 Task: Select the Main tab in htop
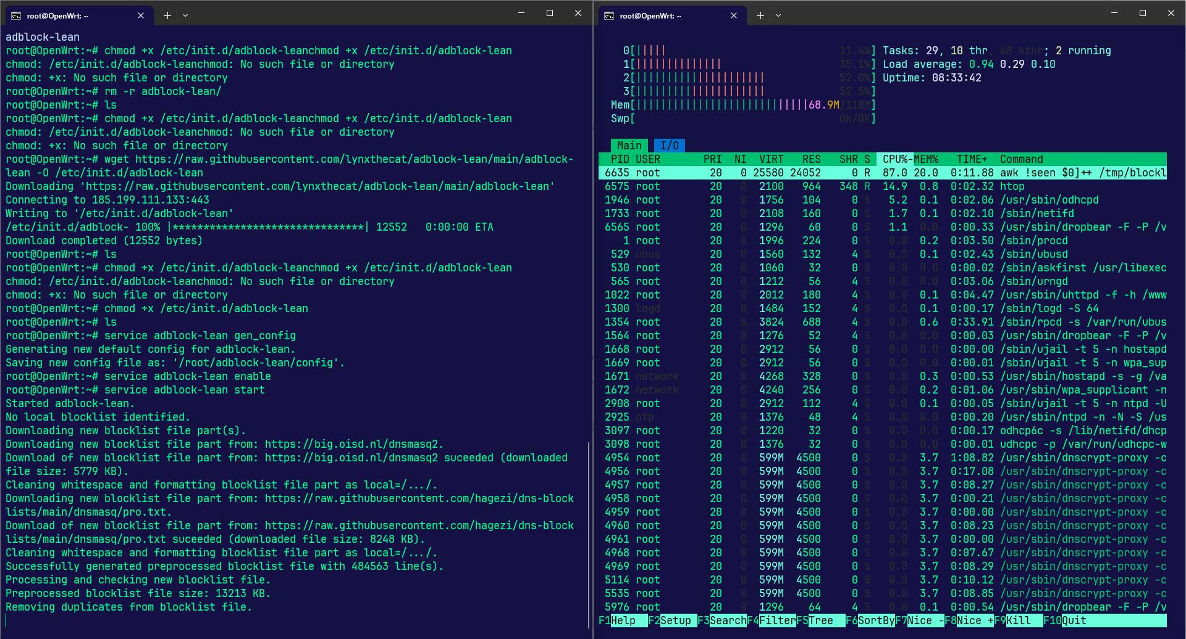(629, 146)
